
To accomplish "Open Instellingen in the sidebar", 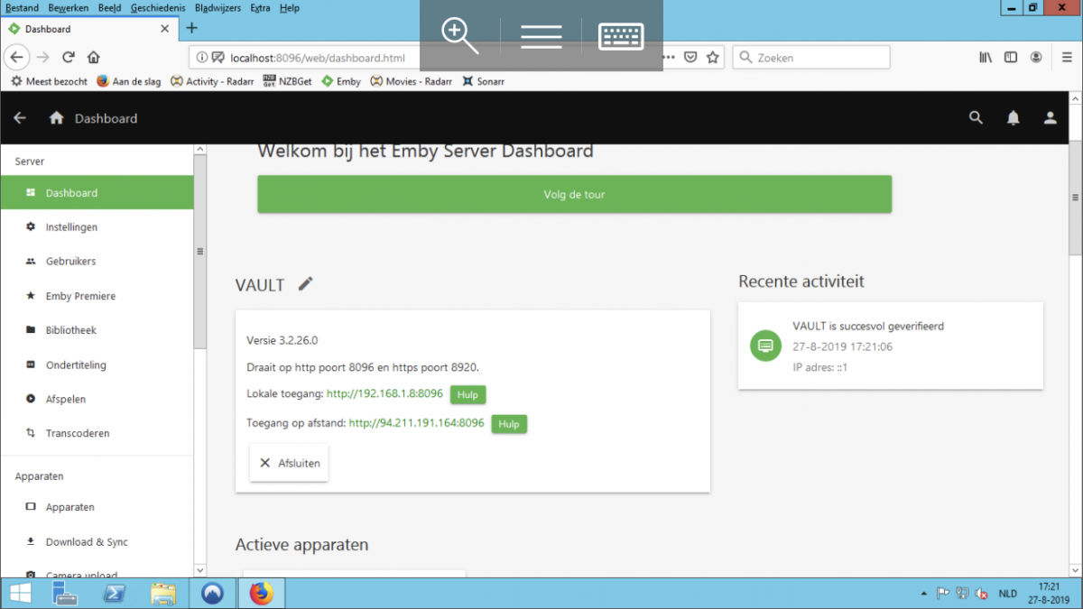I will pos(97,227).
